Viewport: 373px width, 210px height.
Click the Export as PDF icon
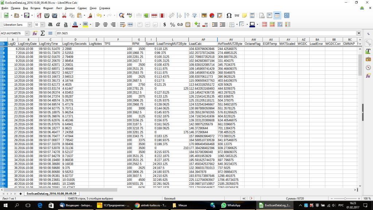point(38,15)
